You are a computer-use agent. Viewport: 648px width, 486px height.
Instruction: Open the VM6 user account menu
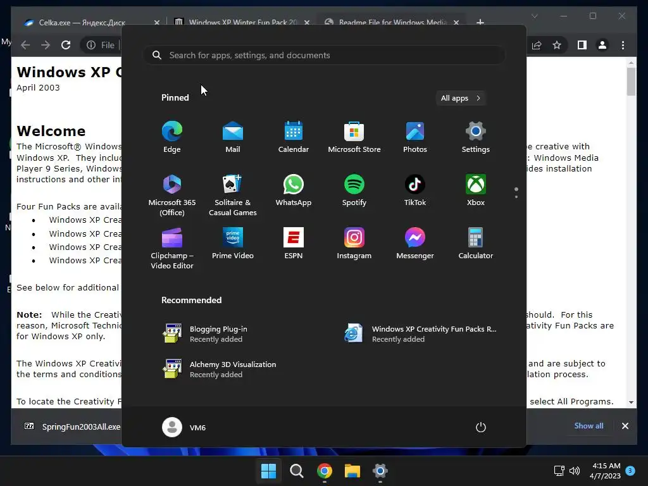coord(184,427)
